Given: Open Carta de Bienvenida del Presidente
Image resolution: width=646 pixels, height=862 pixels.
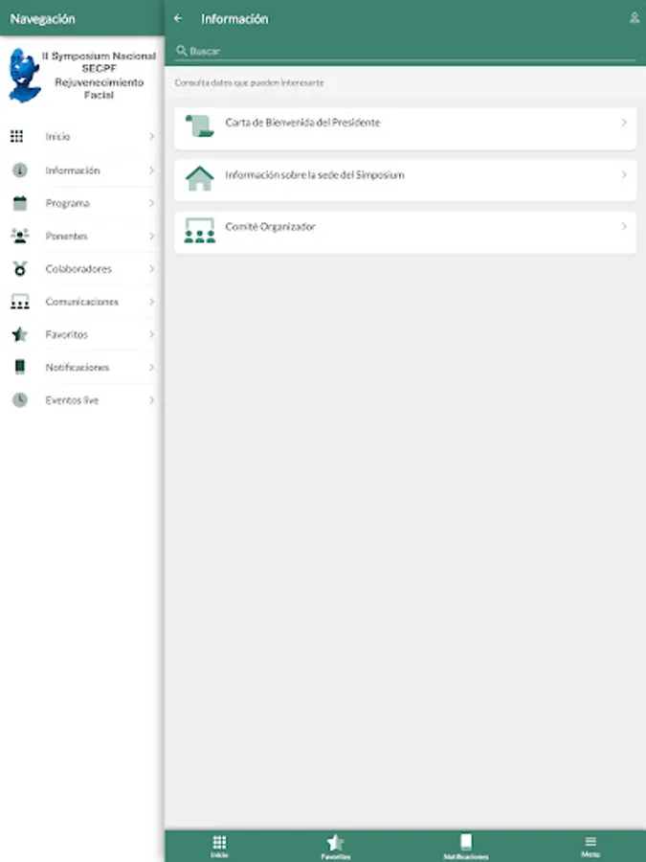Looking at the screenshot, I should 405,128.
